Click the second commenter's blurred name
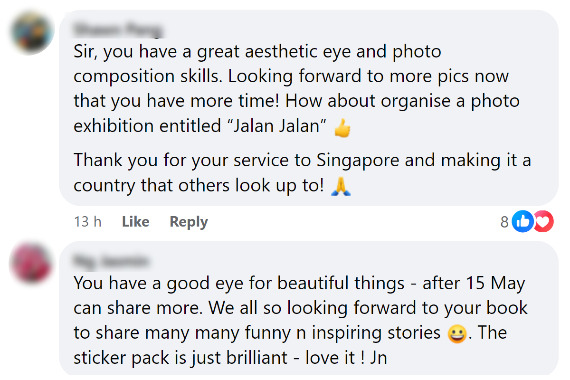The height and width of the screenshot is (380, 570). pos(111,261)
